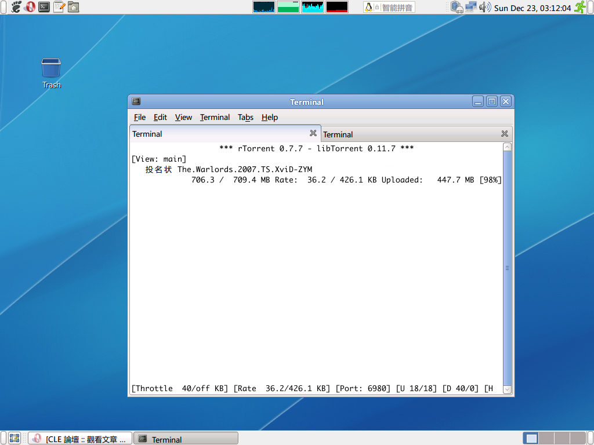Click the [Throttle 40/off KB] status entry

[180, 389]
